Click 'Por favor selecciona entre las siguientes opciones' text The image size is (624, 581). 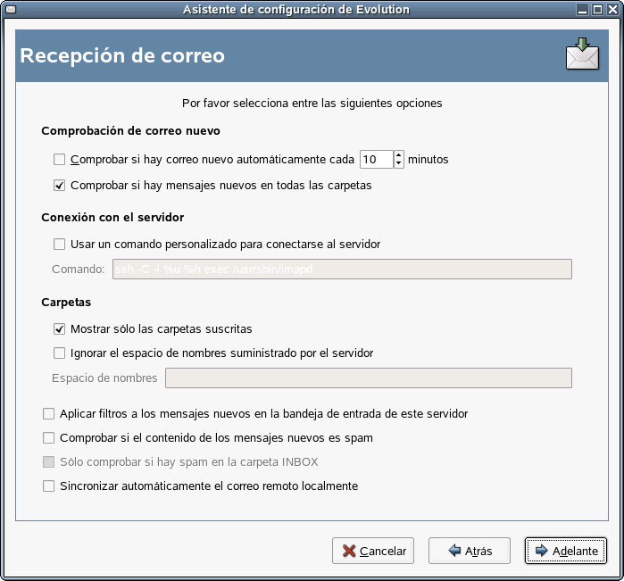312,104
